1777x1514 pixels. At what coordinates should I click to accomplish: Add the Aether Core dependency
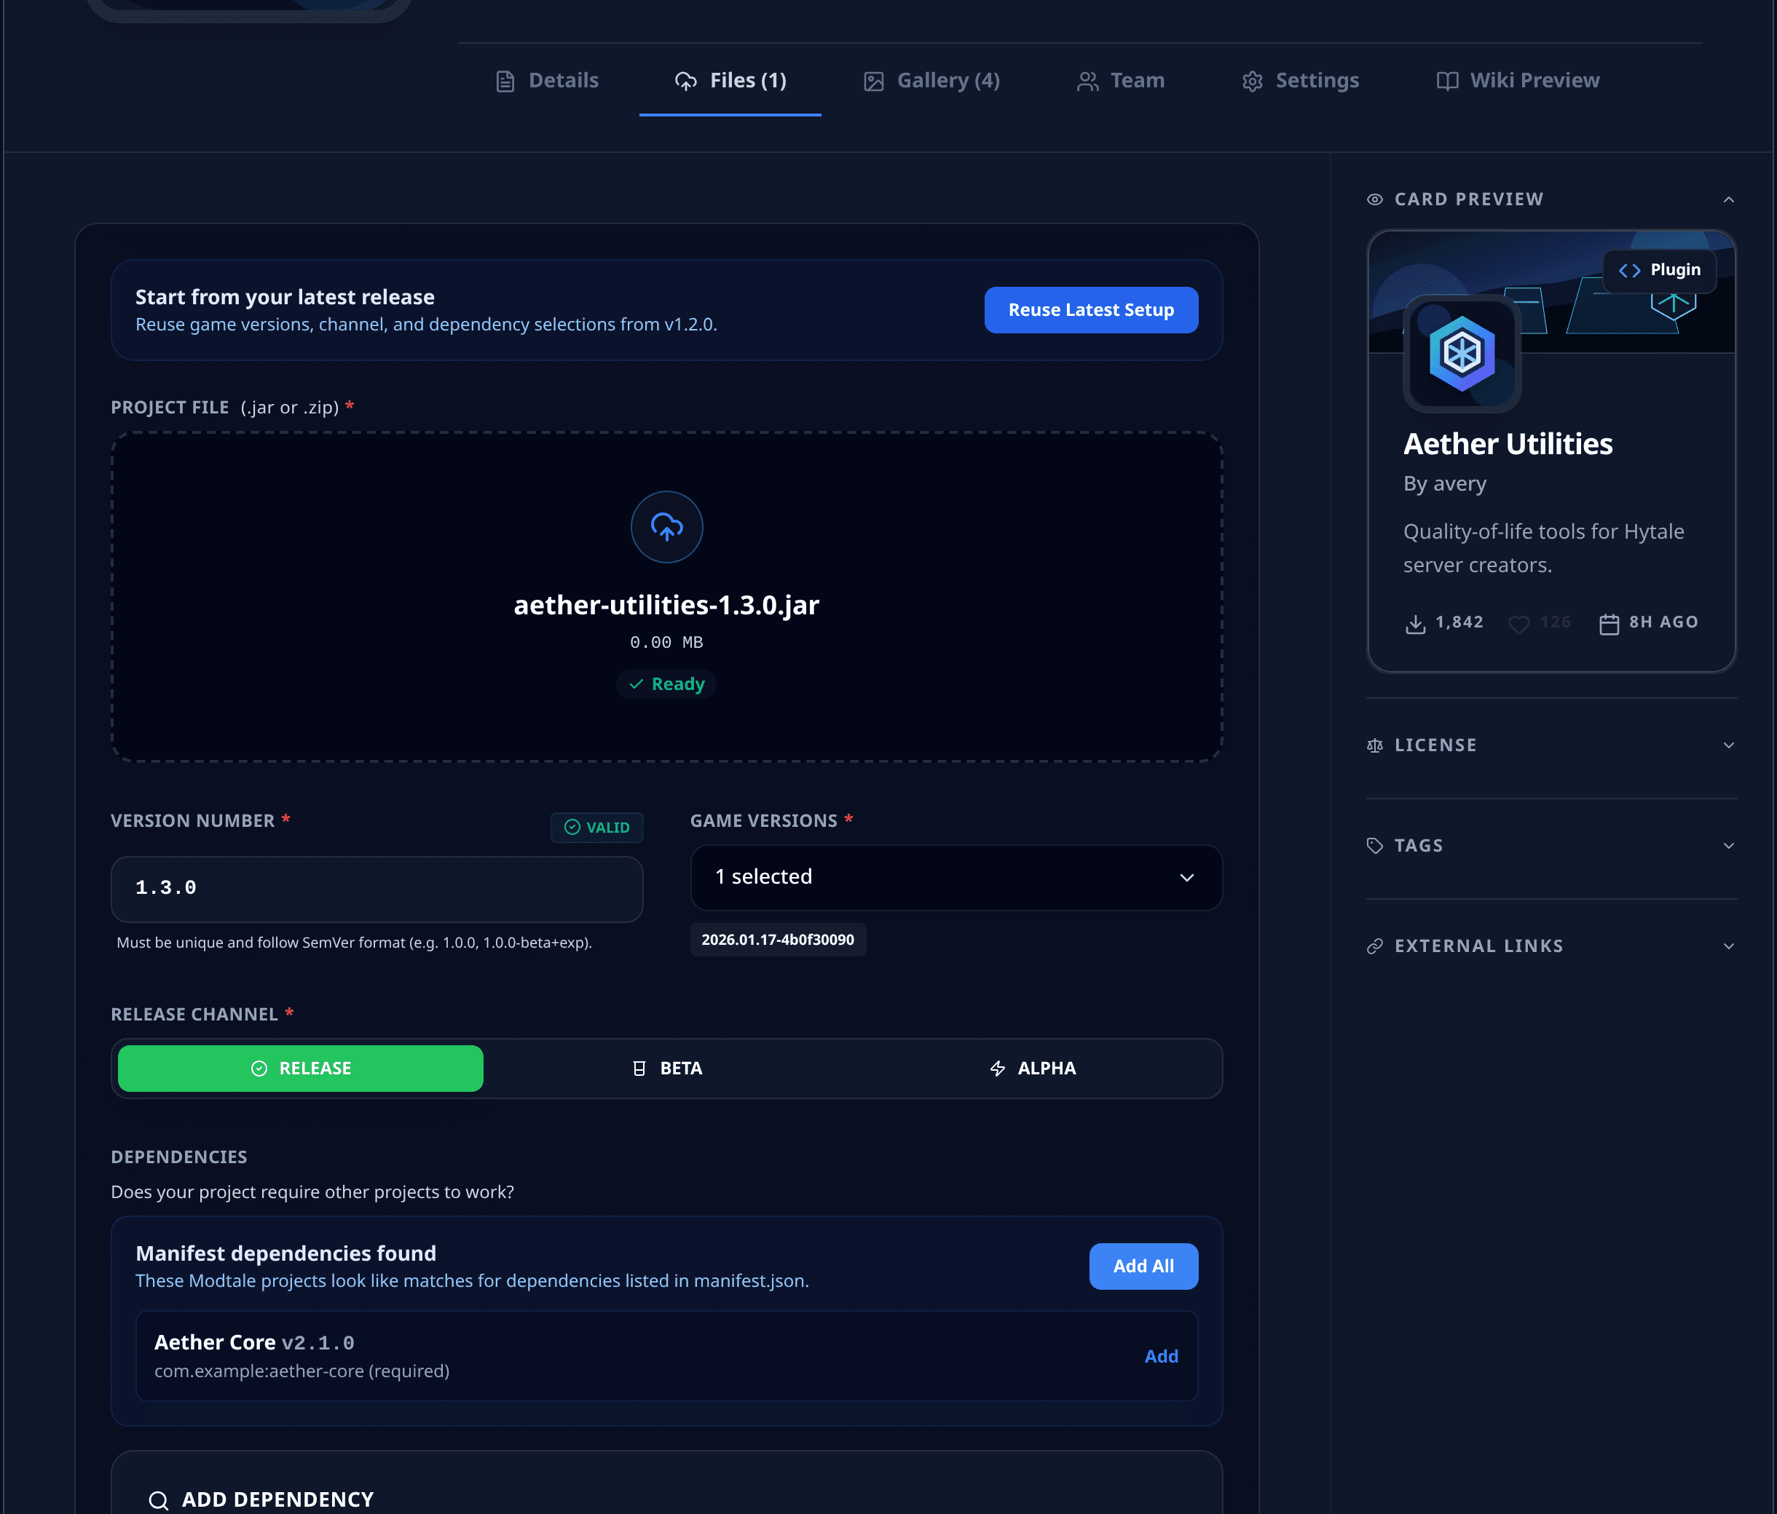(x=1161, y=1356)
